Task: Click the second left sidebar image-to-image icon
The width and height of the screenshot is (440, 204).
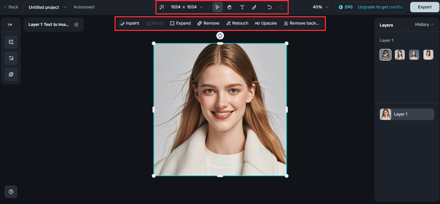Action: [11, 58]
